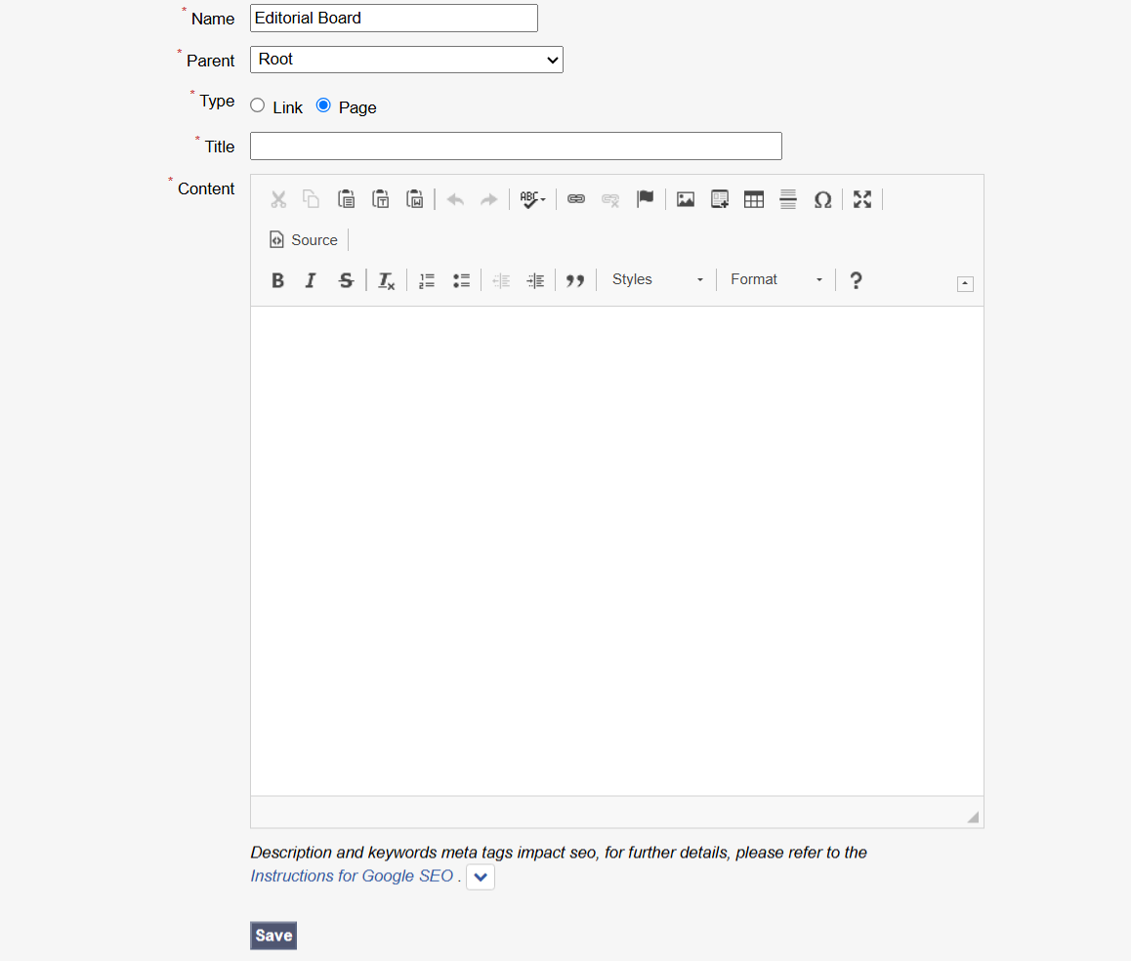Select the Link type radio button
Viewport: 1131px width, 961px height.
pyautogui.click(x=258, y=105)
